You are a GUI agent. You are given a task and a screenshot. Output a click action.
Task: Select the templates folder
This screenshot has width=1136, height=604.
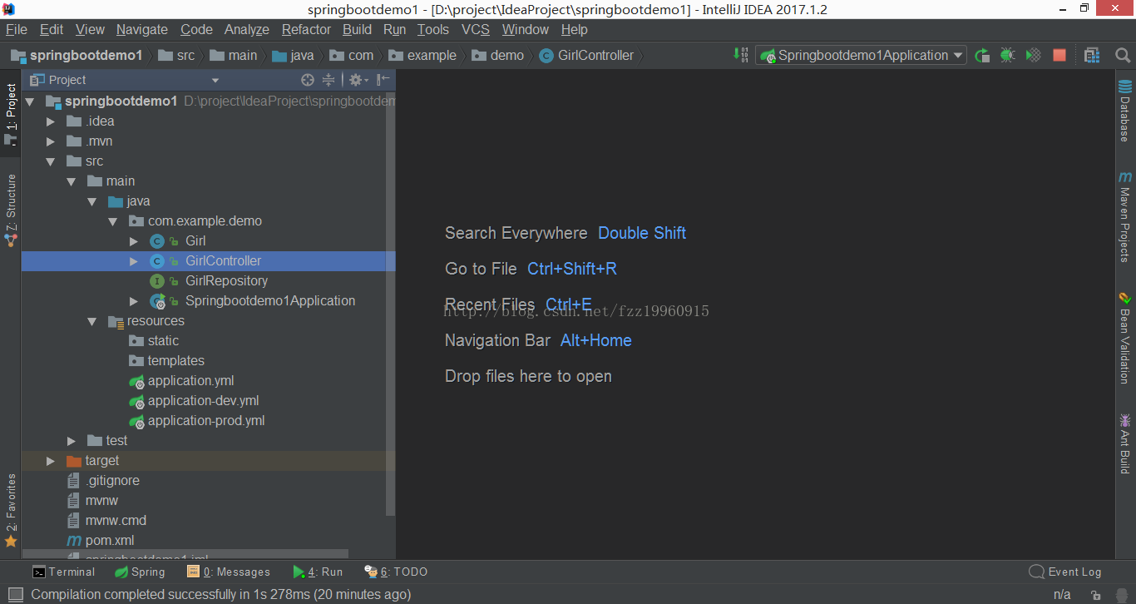[x=176, y=361]
